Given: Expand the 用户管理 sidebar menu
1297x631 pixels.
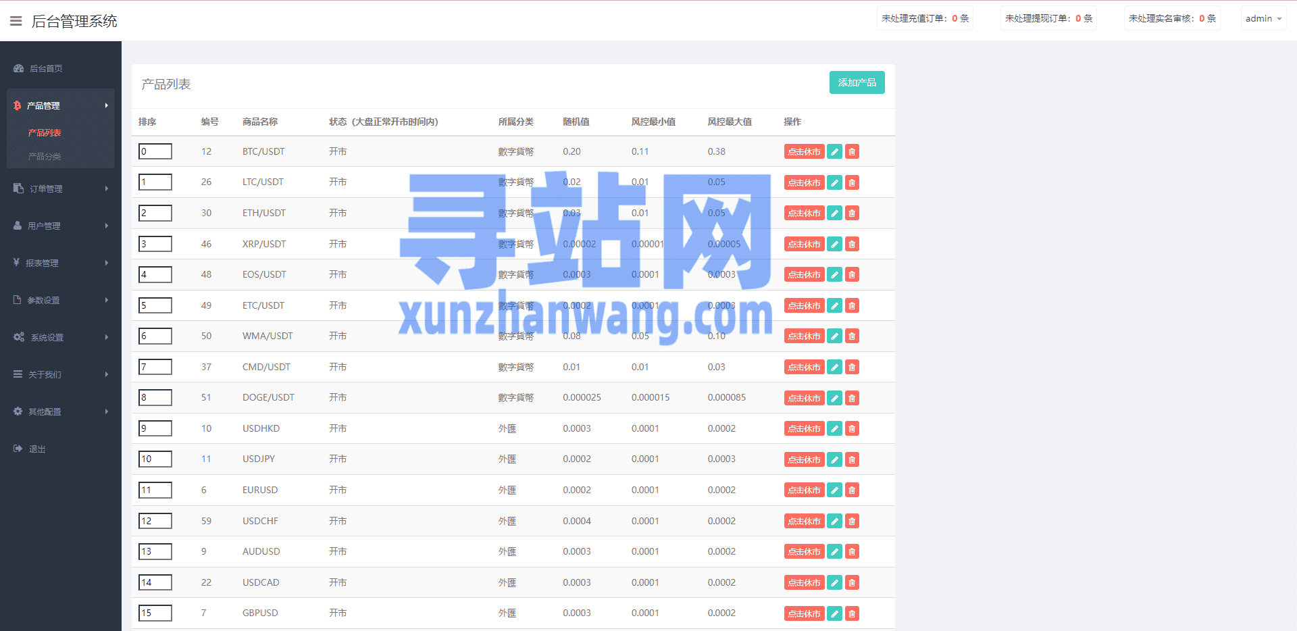Looking at the screenshot, I should pyautogui.click(x=61, y=226).
